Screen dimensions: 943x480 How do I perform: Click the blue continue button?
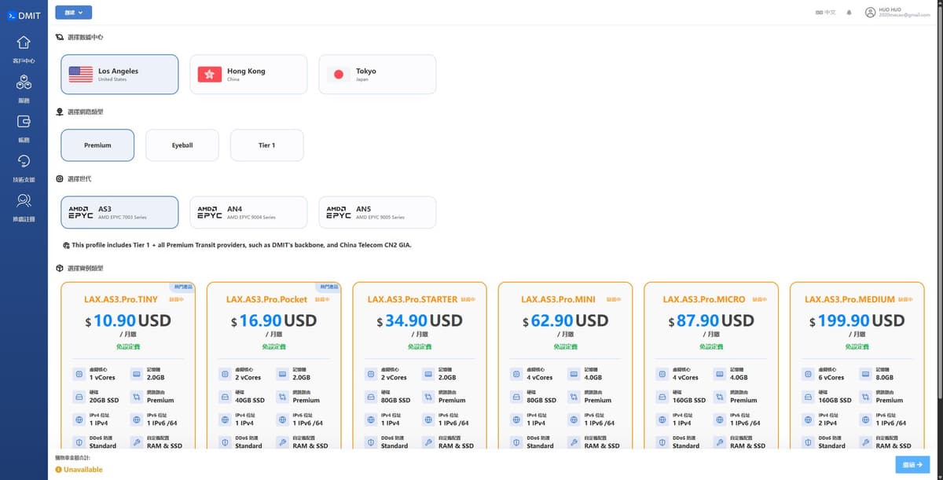pyautogui.click(x=912, y=465)
